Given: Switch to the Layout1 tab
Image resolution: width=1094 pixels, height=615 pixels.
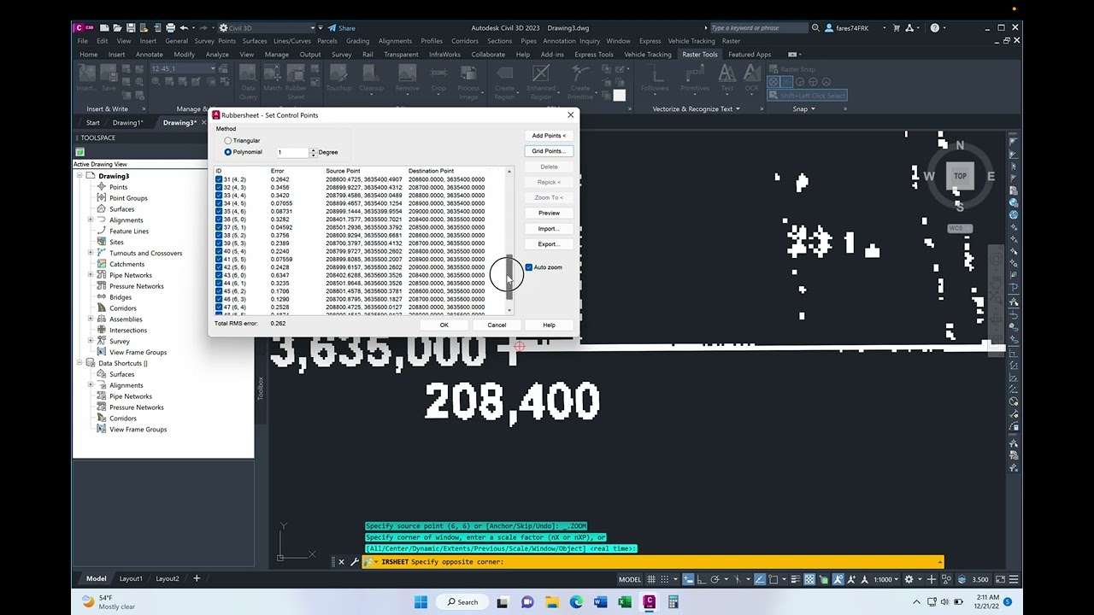Looking at the screenshot, I should pyautogui.click(x=131, y=578).
